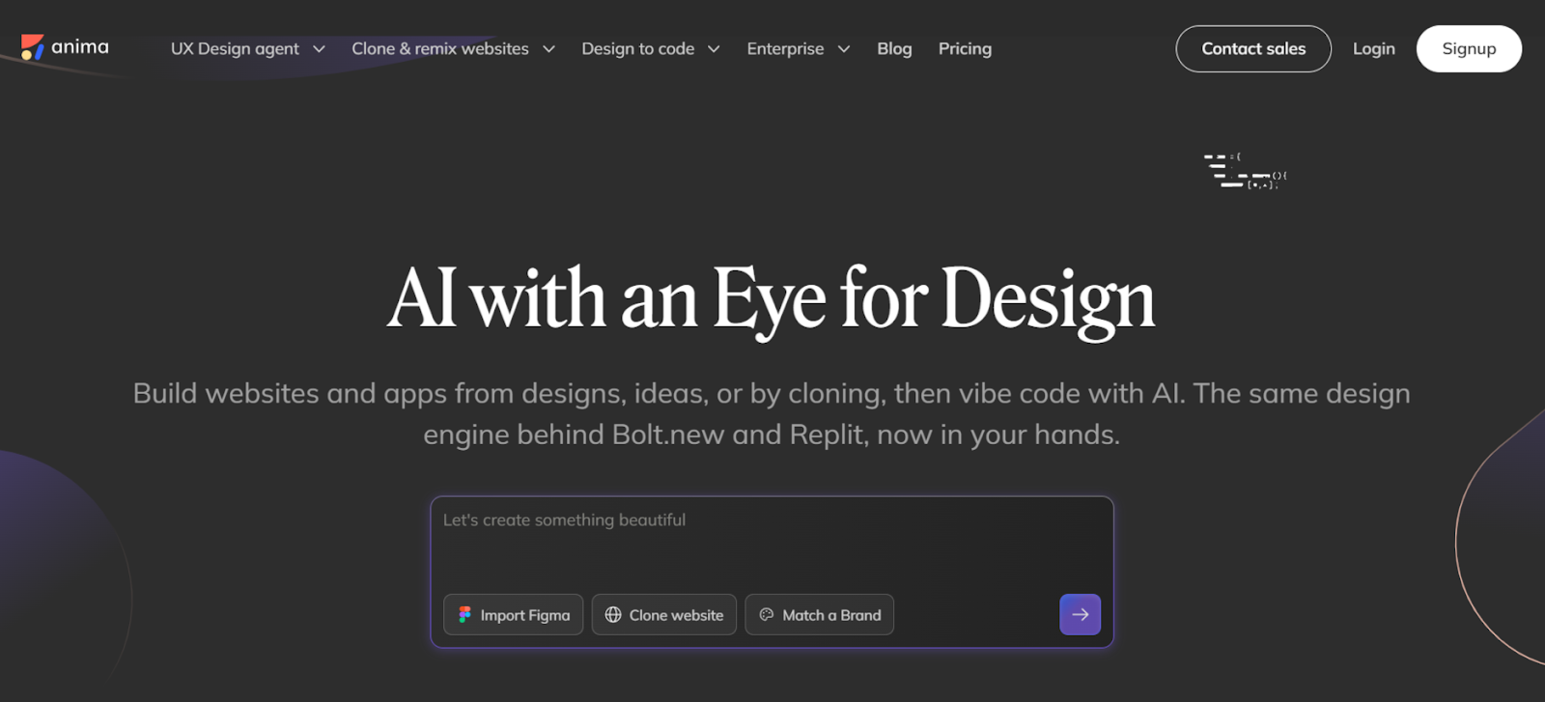Open the Enterprise menu
This screenshot has height=702, width=1545.
point(798,48)
